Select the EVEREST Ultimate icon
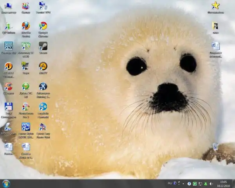Viewport: 235px width, 188px height. pyautogui.click(x=8, y=66)
